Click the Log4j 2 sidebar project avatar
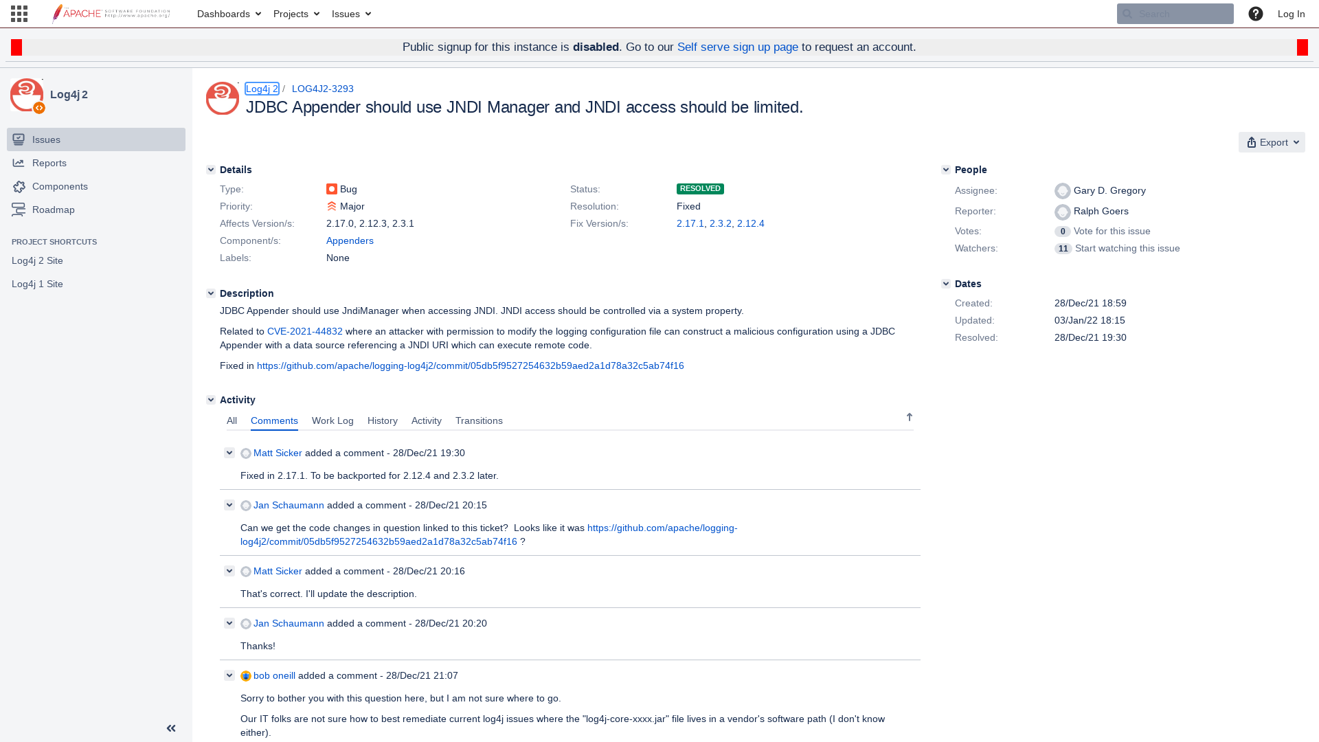This screenshot has height=742, width=1319. coord(27,95)
